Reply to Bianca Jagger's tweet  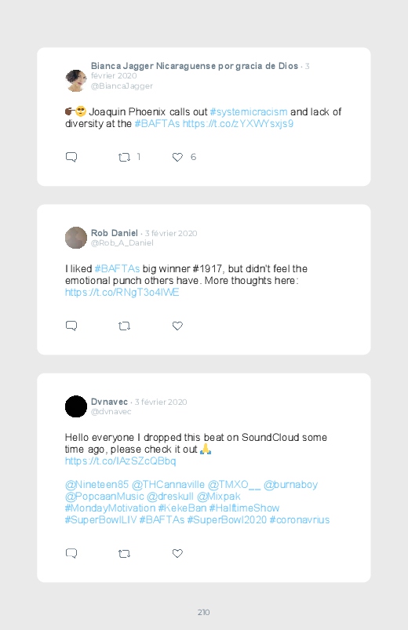71,157
